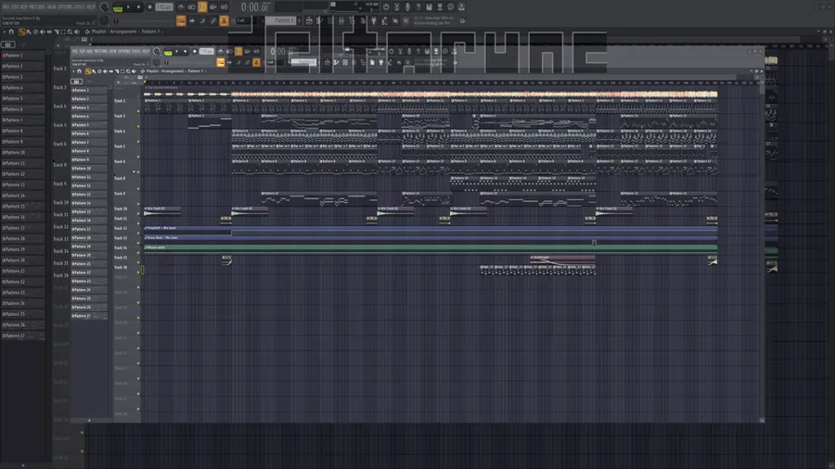835x469 pixels.
Task: Adjust master volume knob in front window
Action: 157,51
